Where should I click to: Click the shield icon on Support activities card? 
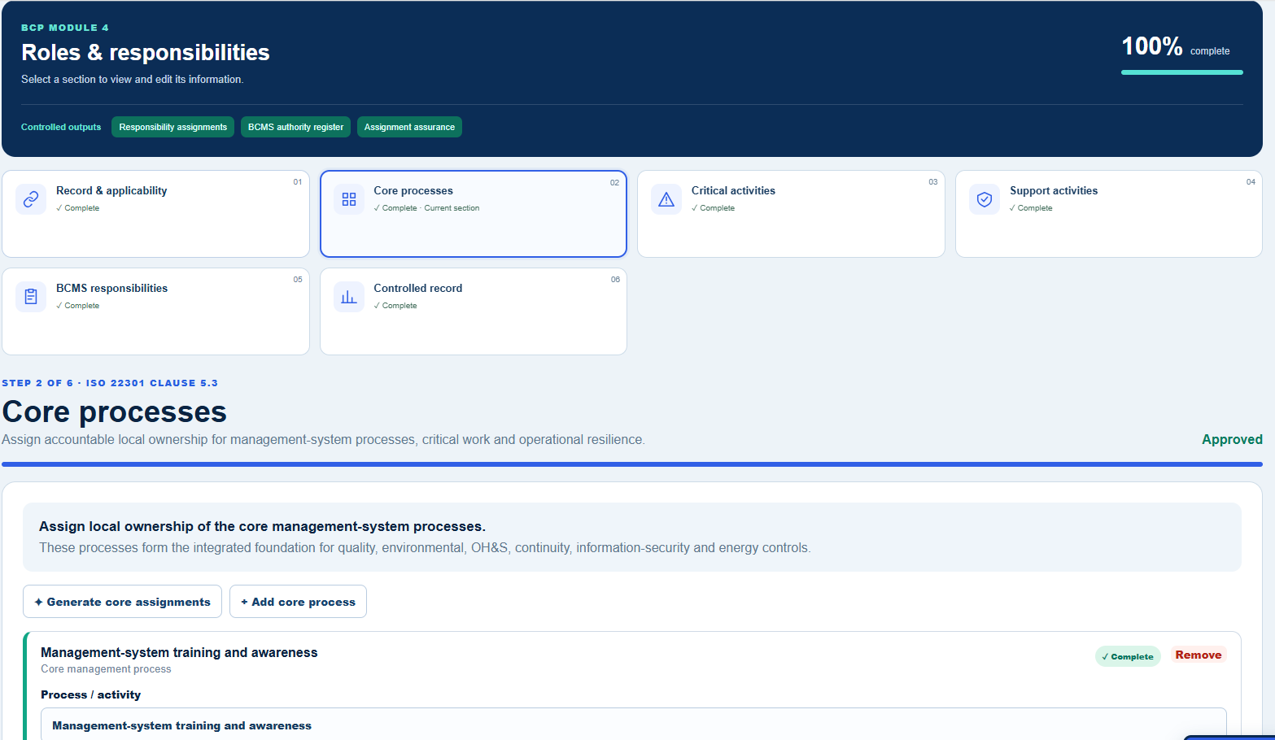[x=985, y=199]
